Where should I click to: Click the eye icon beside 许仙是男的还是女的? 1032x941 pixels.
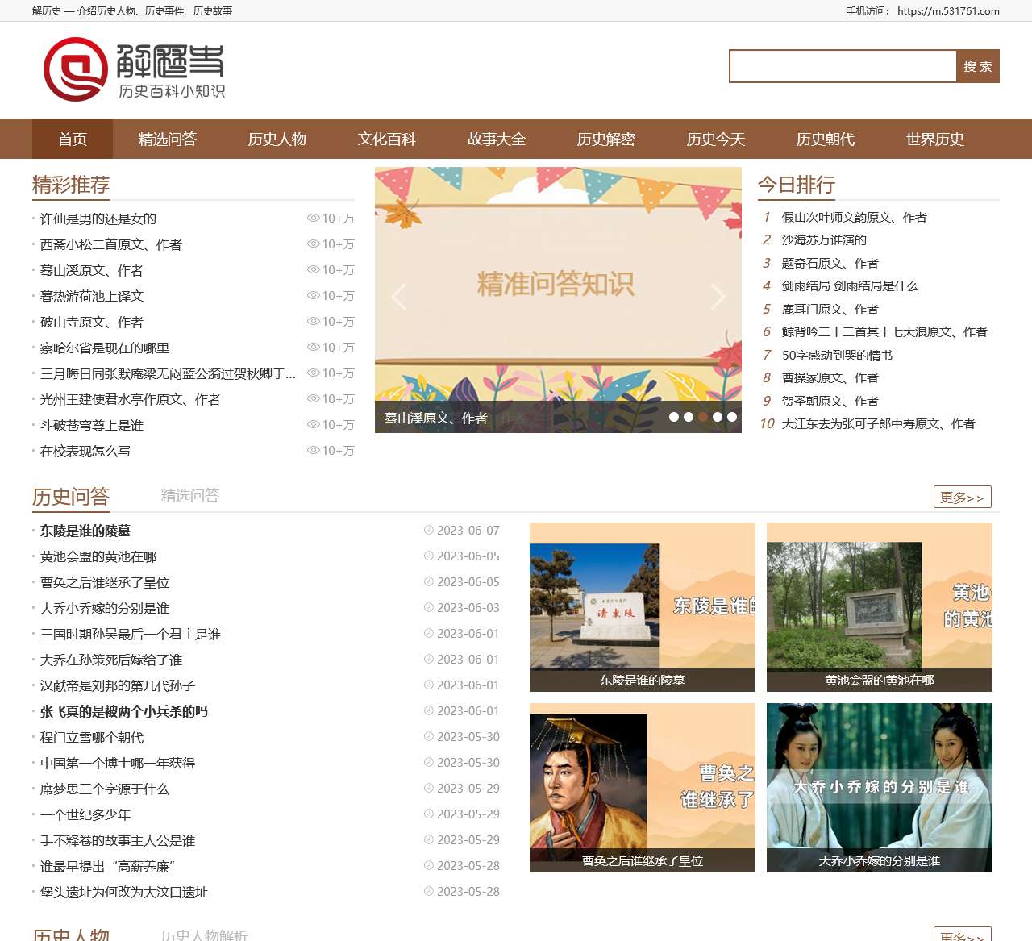click(313, 219)
